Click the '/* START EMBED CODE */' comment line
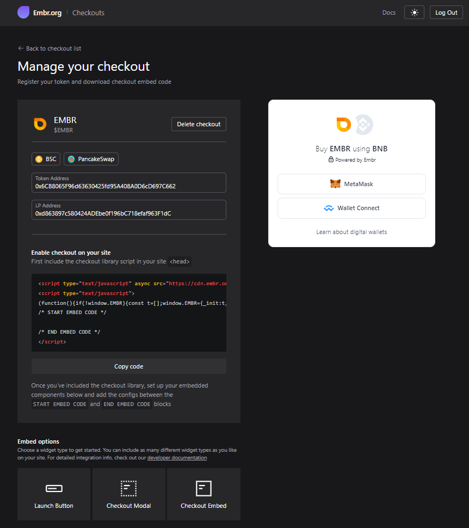469x528 pixels. click(x=72, y=312)
